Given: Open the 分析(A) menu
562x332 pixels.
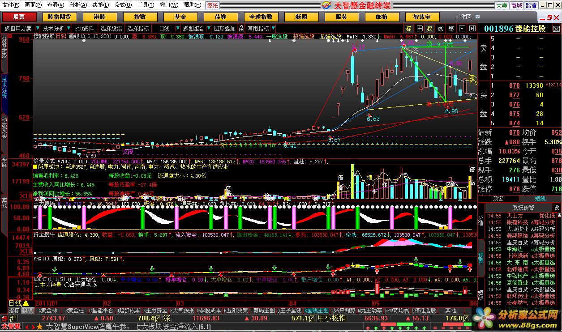Looking at the screenshot, I should tap(78, 5).
